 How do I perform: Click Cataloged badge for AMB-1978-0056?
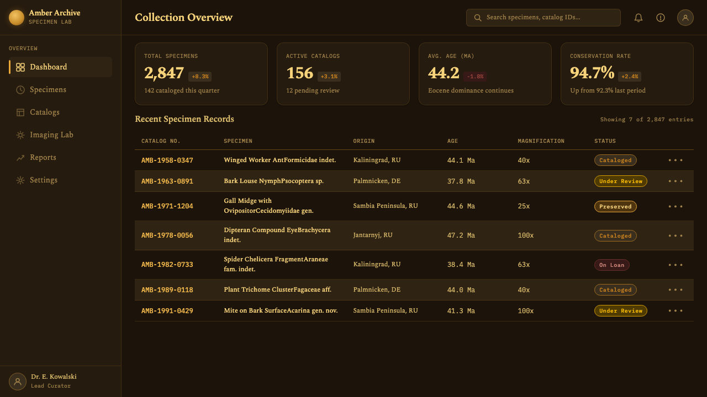[x=615, y=236]
